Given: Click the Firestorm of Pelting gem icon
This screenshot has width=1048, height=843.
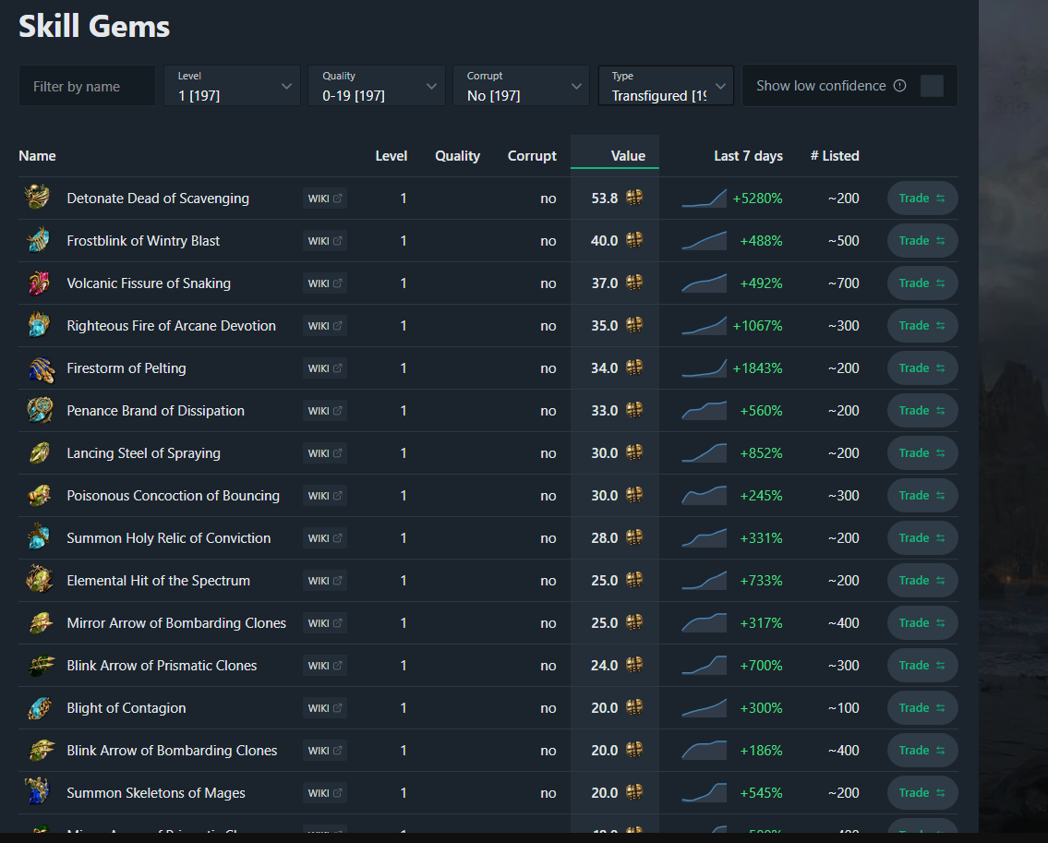Looking at the screenshot, I should pos(40,368).
